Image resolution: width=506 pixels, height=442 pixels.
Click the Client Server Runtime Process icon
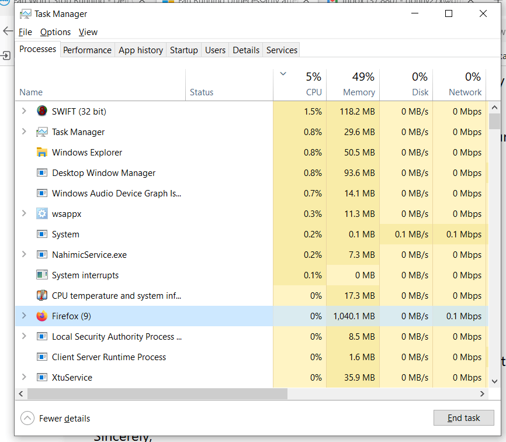pos(42,357)
